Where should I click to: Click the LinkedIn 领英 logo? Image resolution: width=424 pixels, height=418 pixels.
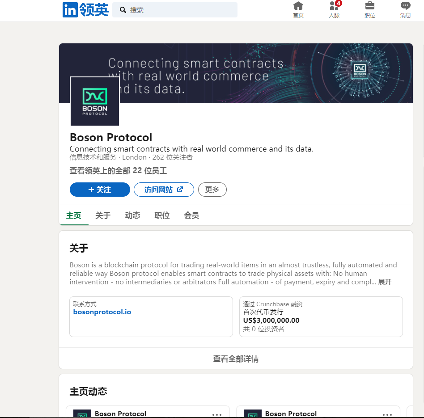(85, 10)
